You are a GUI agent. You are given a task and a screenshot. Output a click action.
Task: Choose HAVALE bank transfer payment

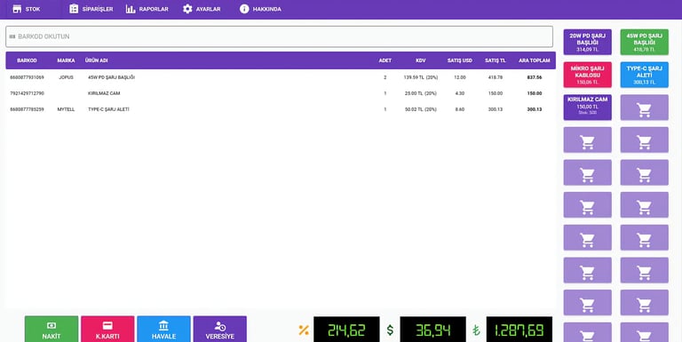pos(163,329)
